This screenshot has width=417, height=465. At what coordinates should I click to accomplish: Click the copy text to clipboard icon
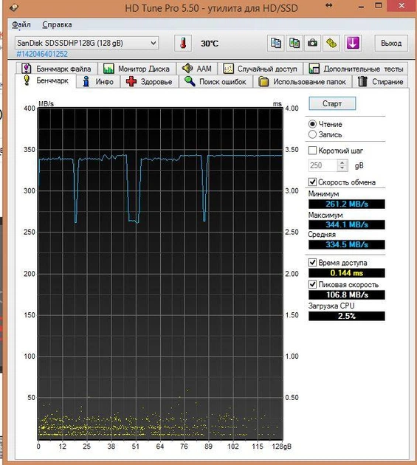pyautogui.click(x=275, y=44)
